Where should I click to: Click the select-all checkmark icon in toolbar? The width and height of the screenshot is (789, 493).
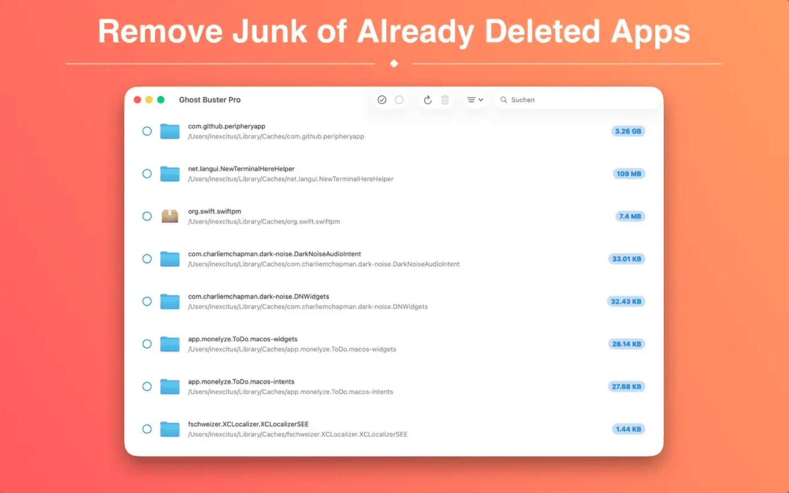click(382, 100)
